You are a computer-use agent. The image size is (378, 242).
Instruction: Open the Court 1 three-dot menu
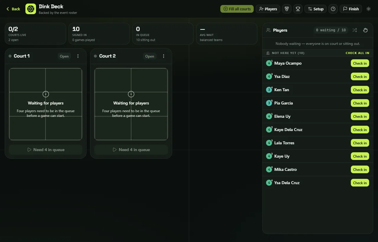(x=78, y=56)
